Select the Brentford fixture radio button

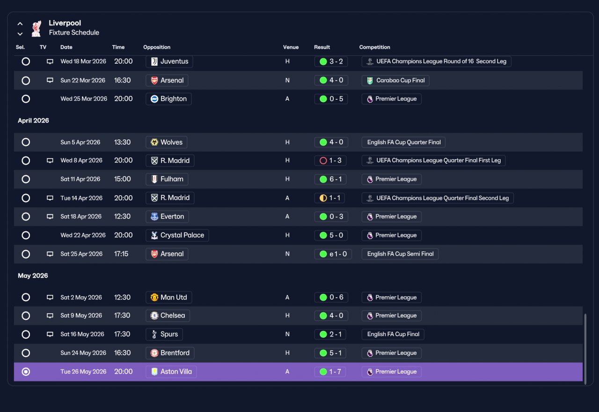coord(26,353)
